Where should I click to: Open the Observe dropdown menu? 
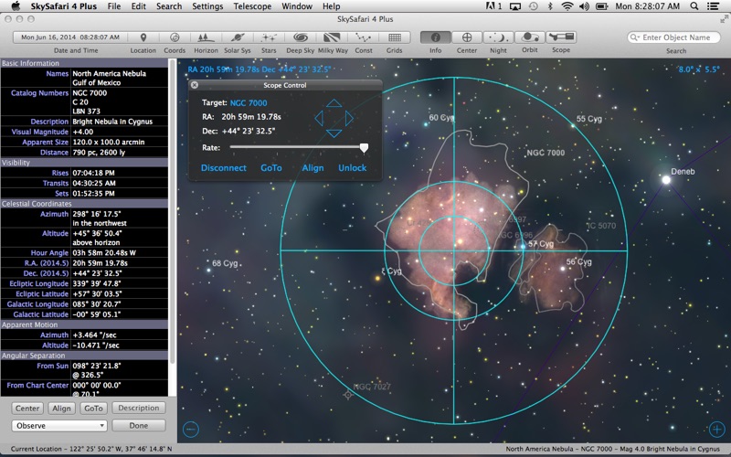(59, 425)
